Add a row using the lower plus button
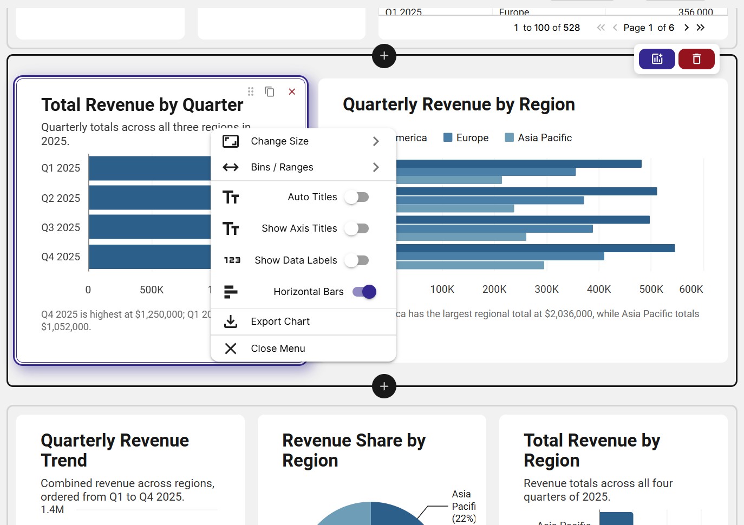 (384, 386)
